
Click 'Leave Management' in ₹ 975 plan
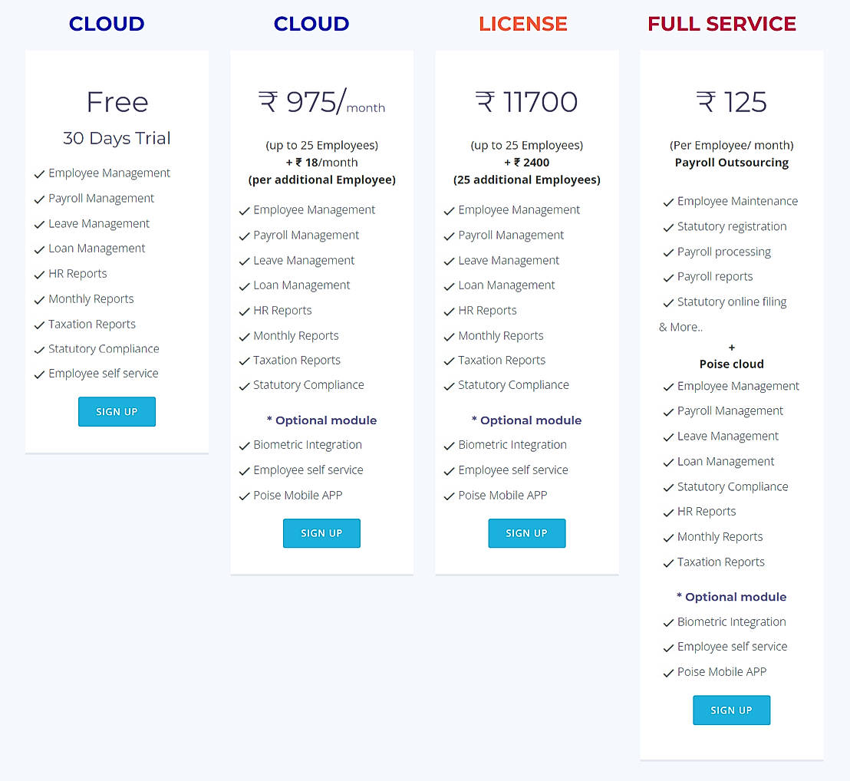304,261
